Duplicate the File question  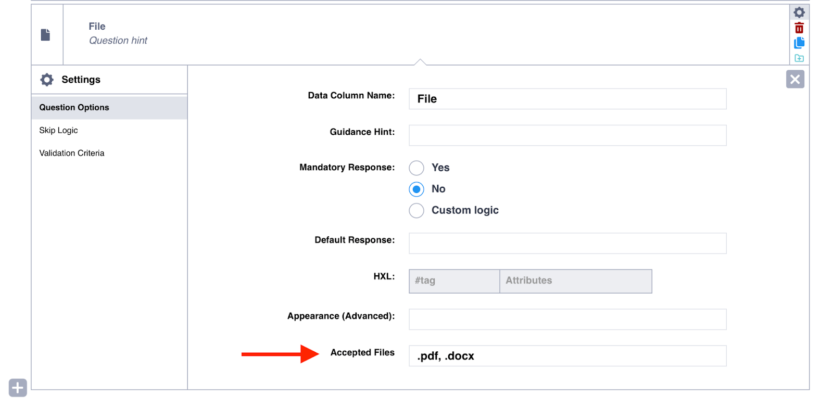click(799, 43)
